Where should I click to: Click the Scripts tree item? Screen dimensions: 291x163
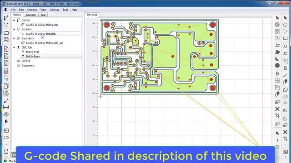tap(25, 61)
